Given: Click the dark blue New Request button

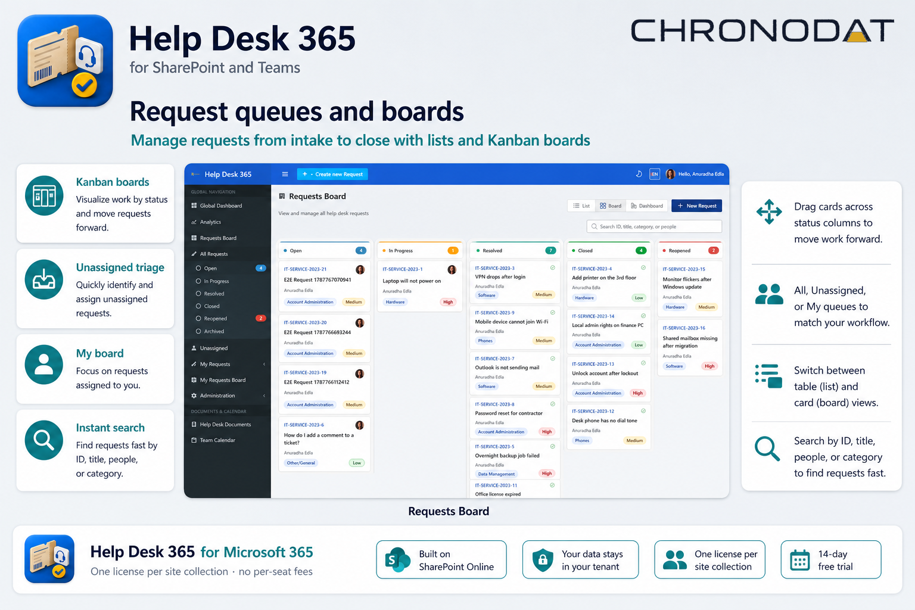Looking at the screenshot, I should 697,206.
